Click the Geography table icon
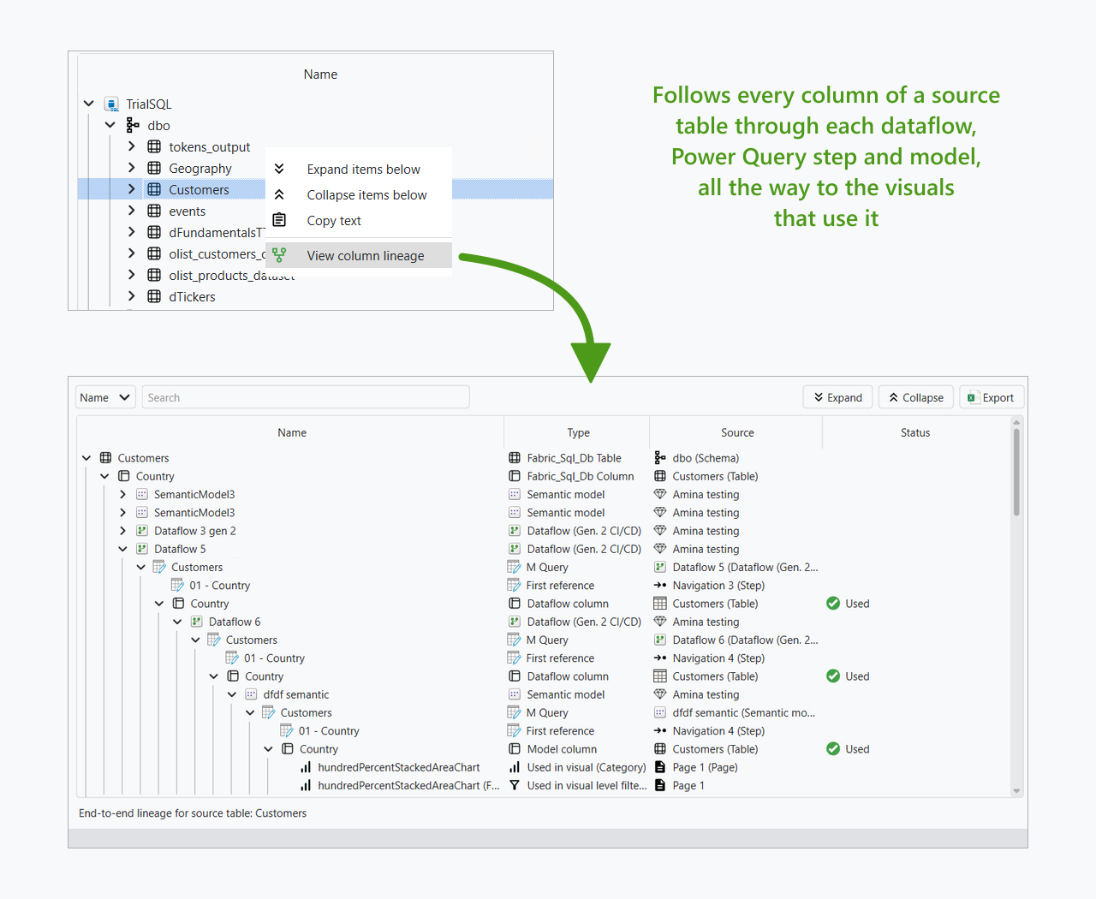1096x899 pixels. [x=154, y=168]
